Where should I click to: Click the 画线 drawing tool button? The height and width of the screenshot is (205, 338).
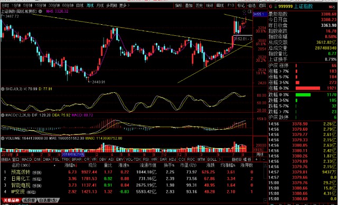[220, 6]
